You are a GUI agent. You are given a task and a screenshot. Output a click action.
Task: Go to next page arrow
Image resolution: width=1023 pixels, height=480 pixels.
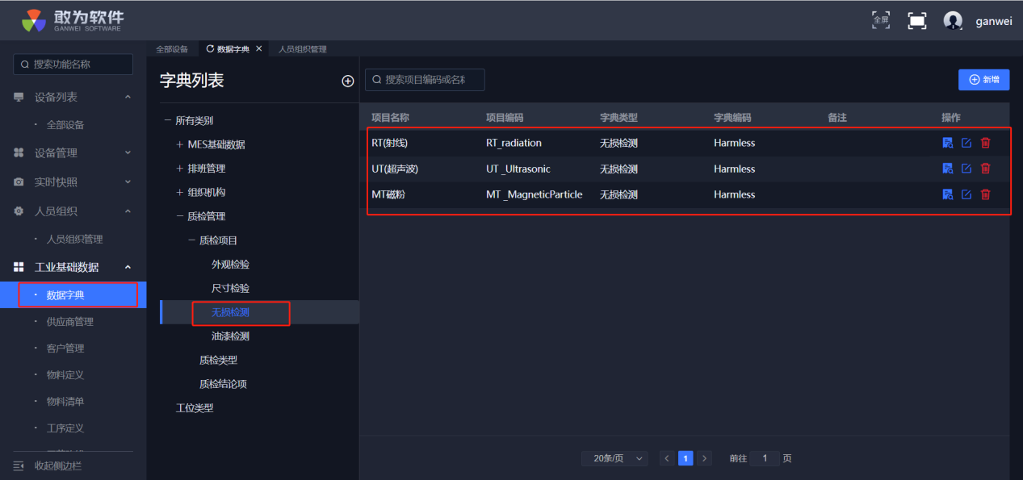pyautogui.click(x=704, y=458)
